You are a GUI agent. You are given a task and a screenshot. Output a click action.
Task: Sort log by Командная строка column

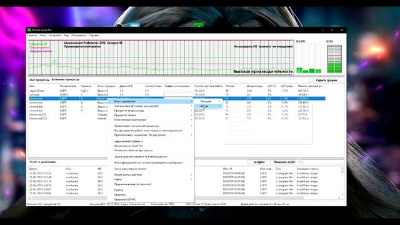pyautogui.click(x=307, y=169)
